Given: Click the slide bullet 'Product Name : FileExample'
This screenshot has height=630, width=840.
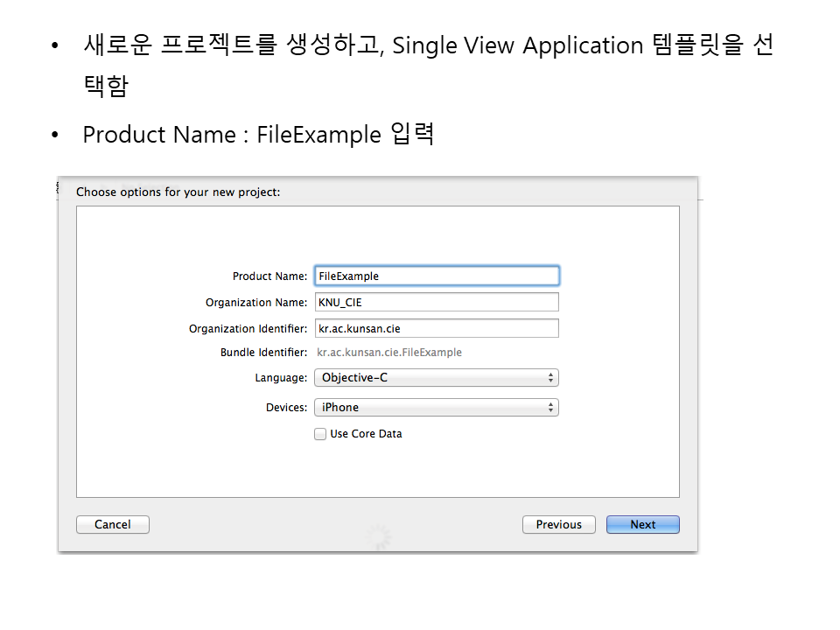Looking at the screenshot, I should point(258,135).
